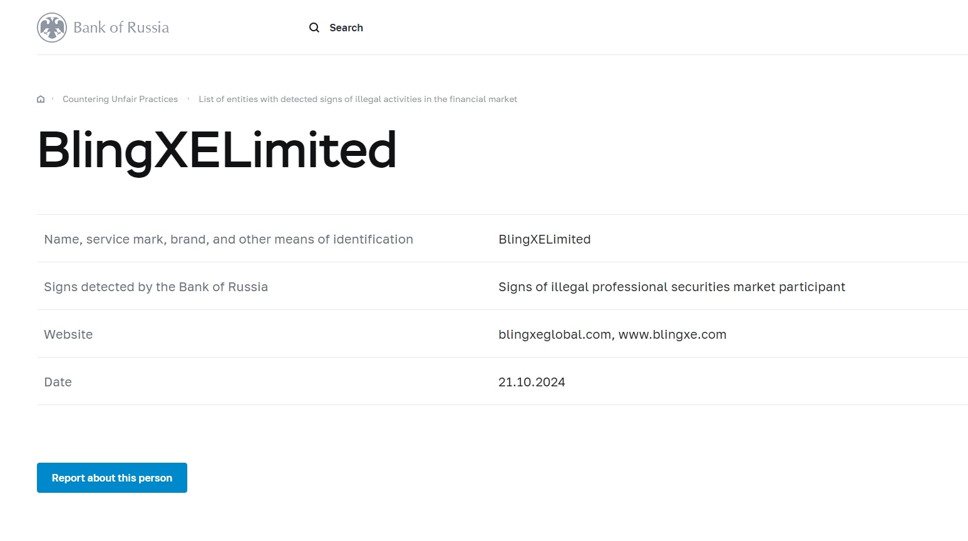Click the breadcrumb separator after Countering Unfair Practices
The image size is (968, 541).
(x=188, y=98)
